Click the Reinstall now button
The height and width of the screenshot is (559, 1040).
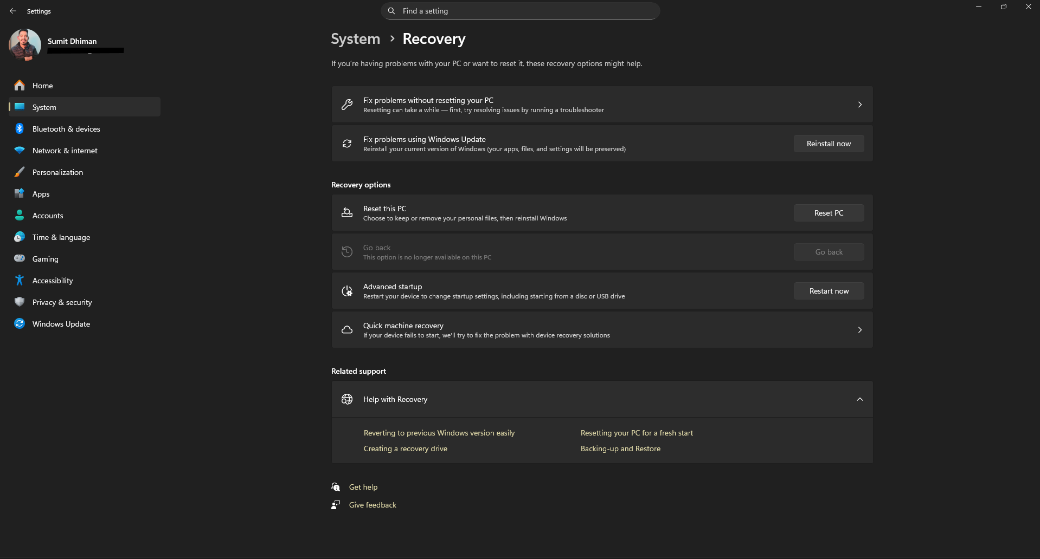coord(829,144)
